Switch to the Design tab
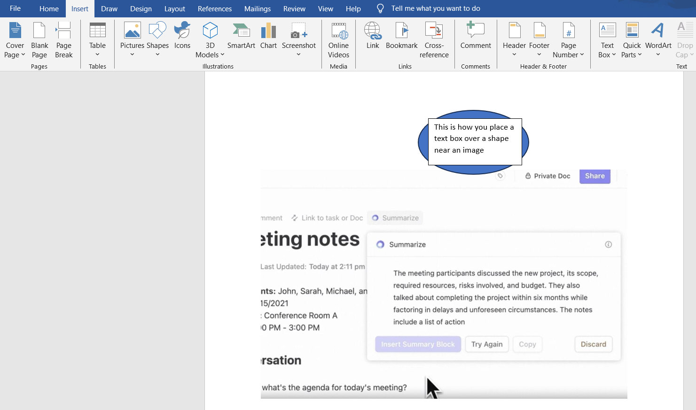 pos(141,8)
